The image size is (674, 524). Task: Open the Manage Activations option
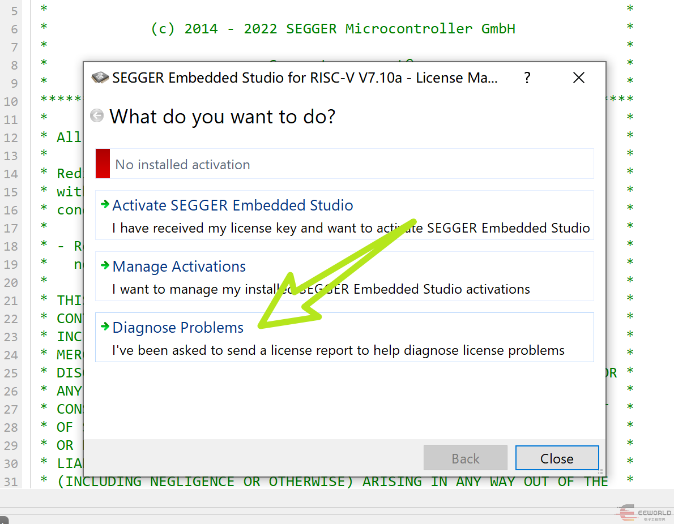click(179, 267)
